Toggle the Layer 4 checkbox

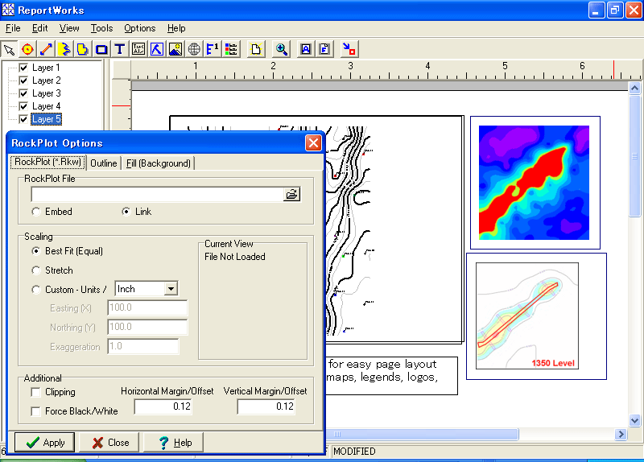pos(23,106)
